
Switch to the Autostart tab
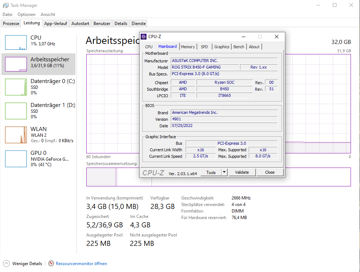[80, 24]
